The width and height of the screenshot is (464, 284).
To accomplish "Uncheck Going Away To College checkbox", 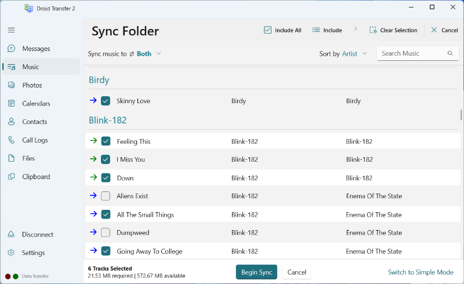I will coord(106,251).
